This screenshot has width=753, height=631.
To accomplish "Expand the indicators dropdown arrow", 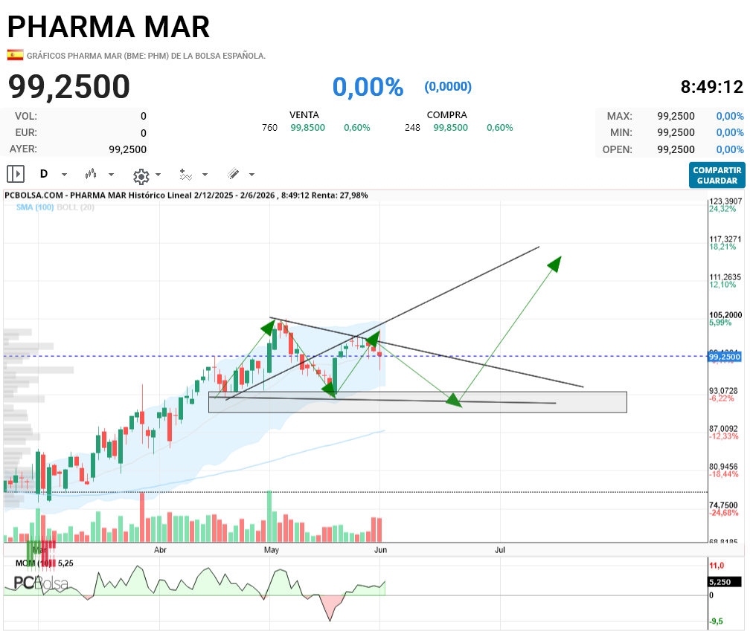I will click(205, 175).
